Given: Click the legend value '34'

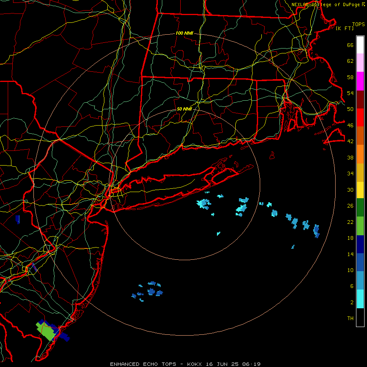Looking at the screenshot, I should click(x=350, y=173).
